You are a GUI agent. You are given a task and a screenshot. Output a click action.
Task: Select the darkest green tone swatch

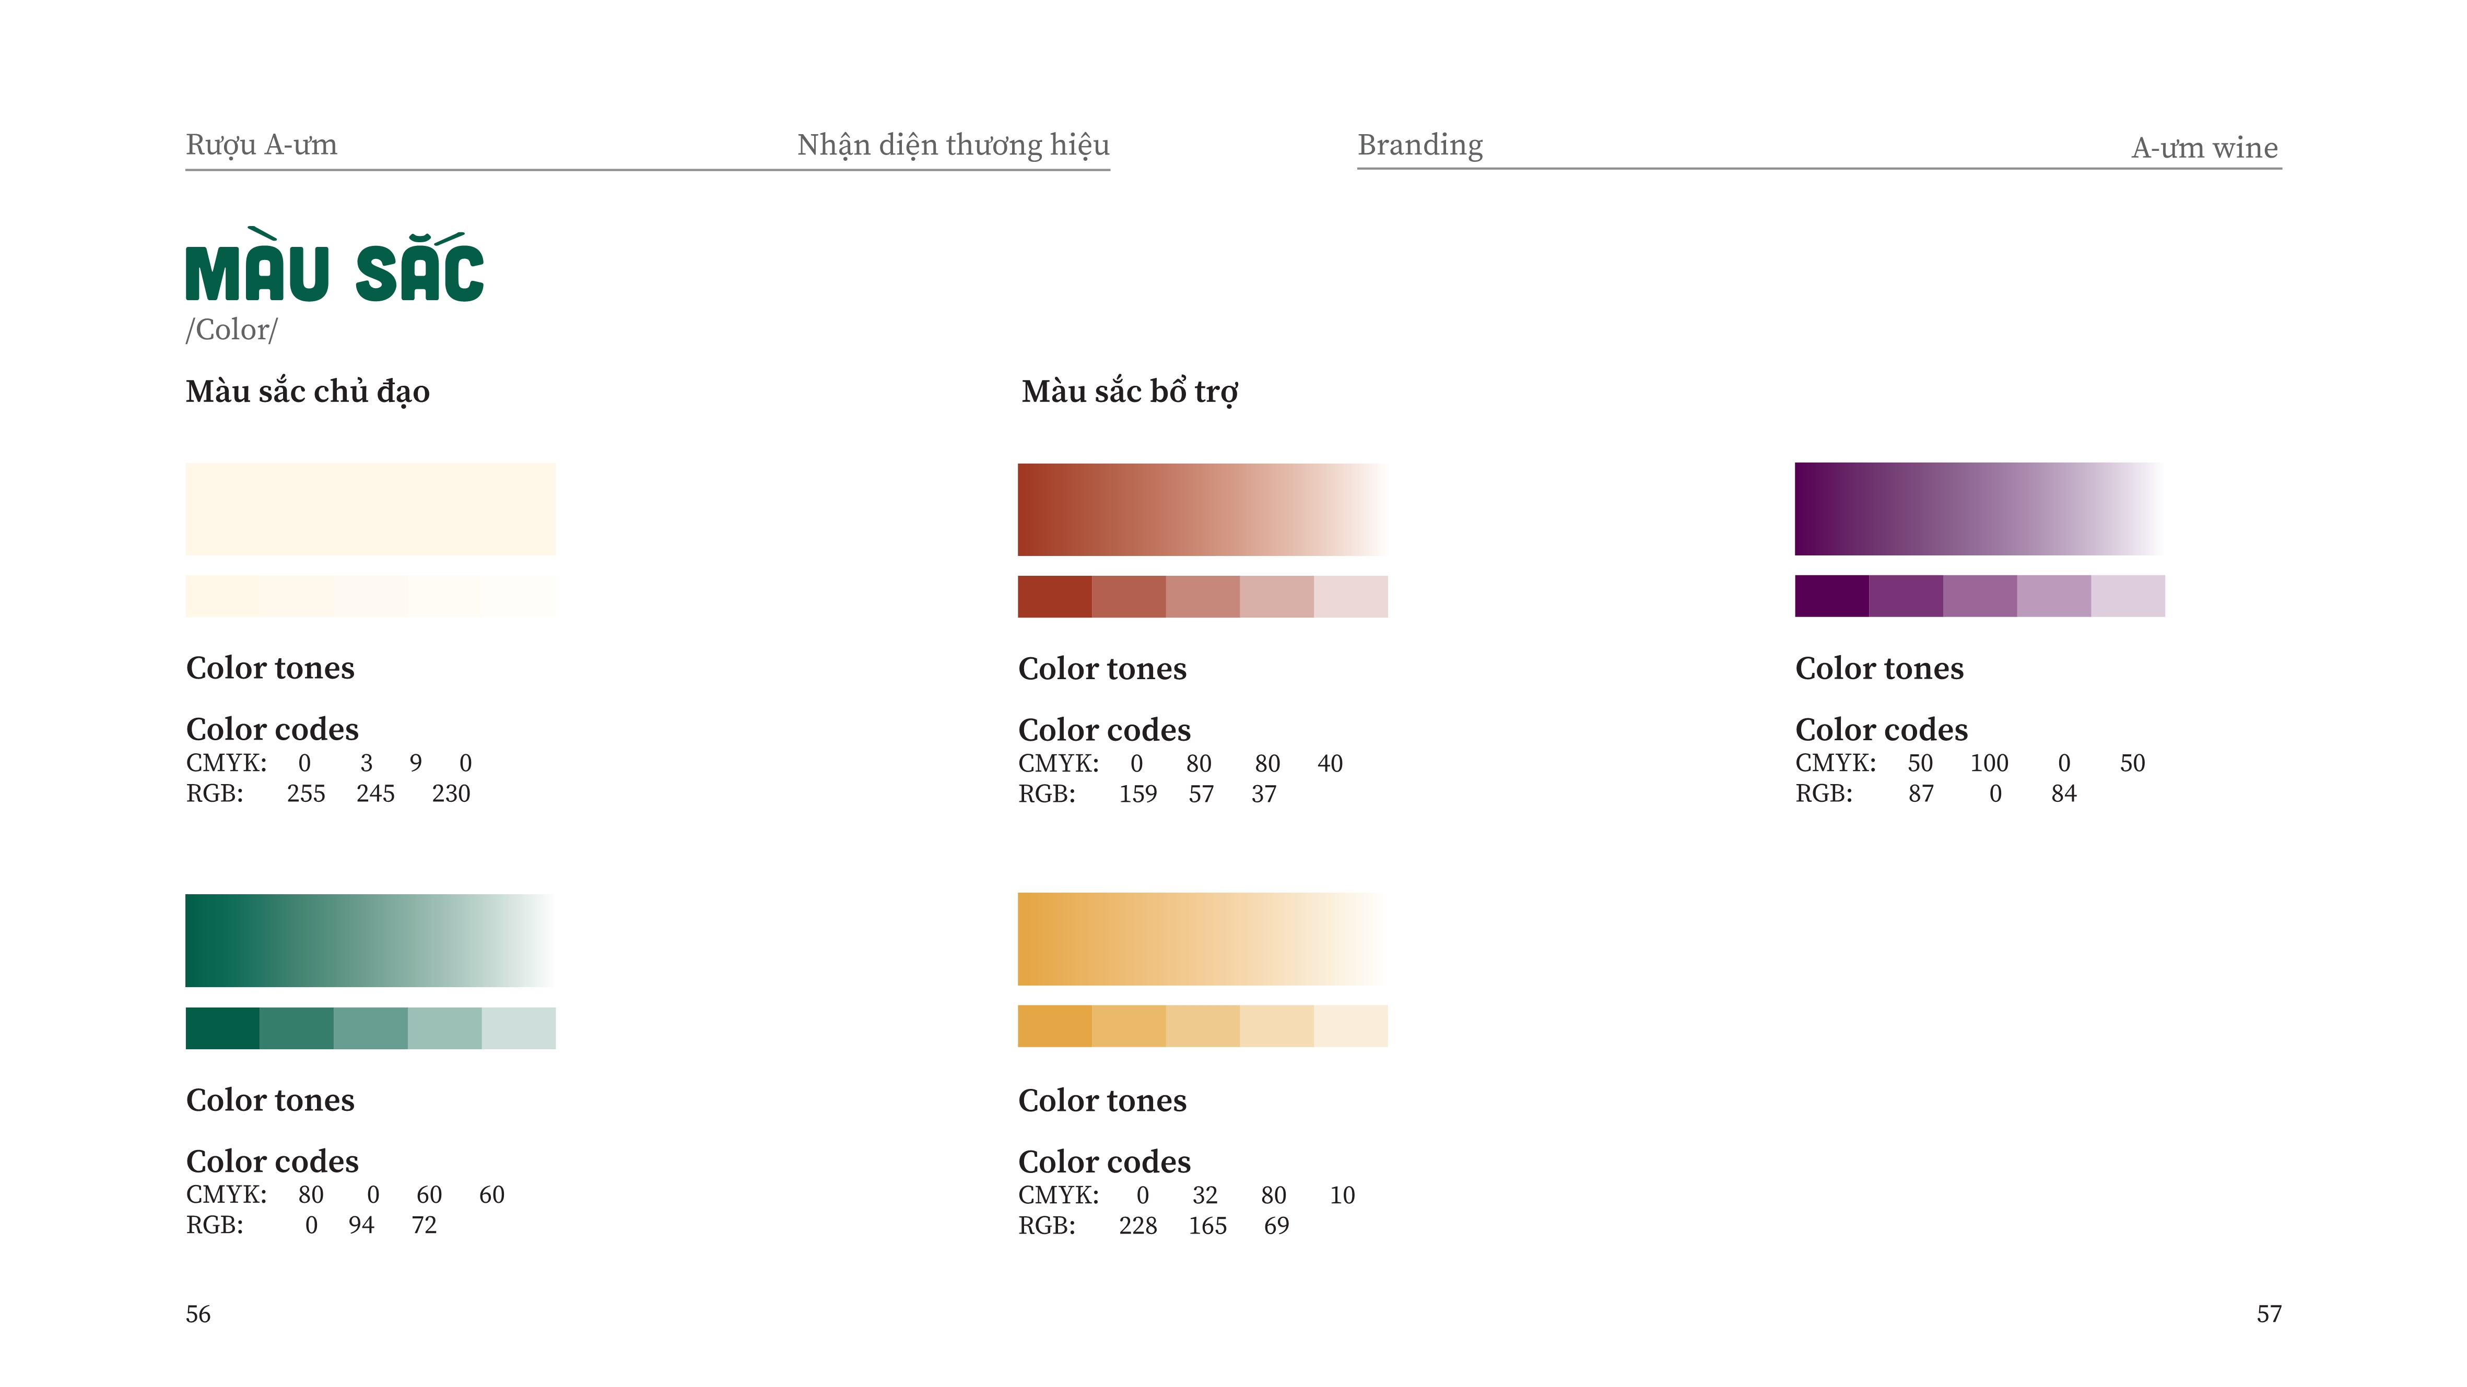tap(222, 1028)
